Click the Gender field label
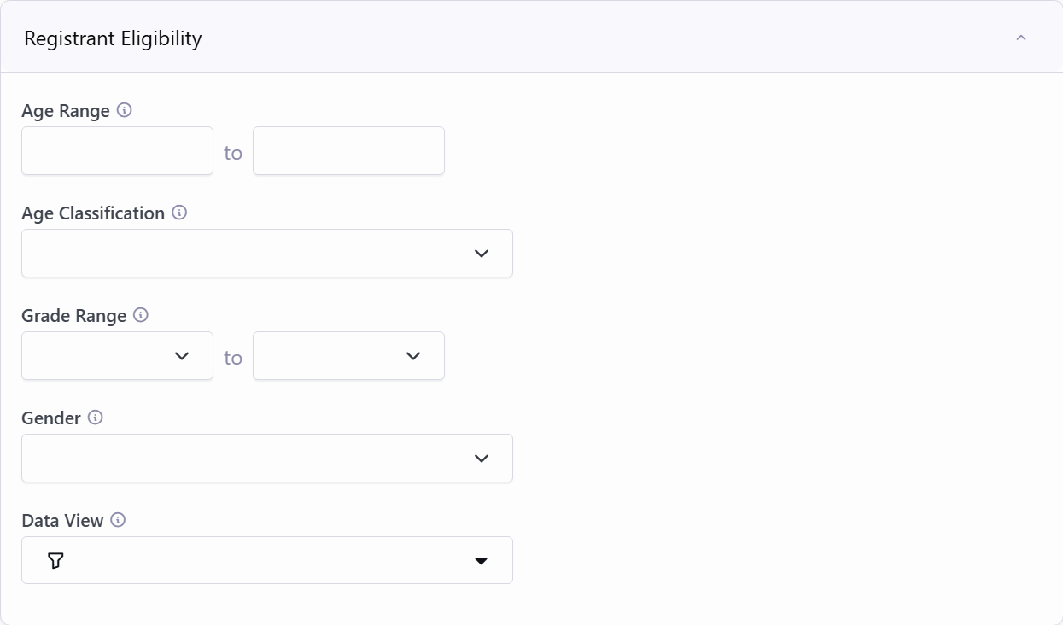The image size is (1063, 625). (51, 418)
